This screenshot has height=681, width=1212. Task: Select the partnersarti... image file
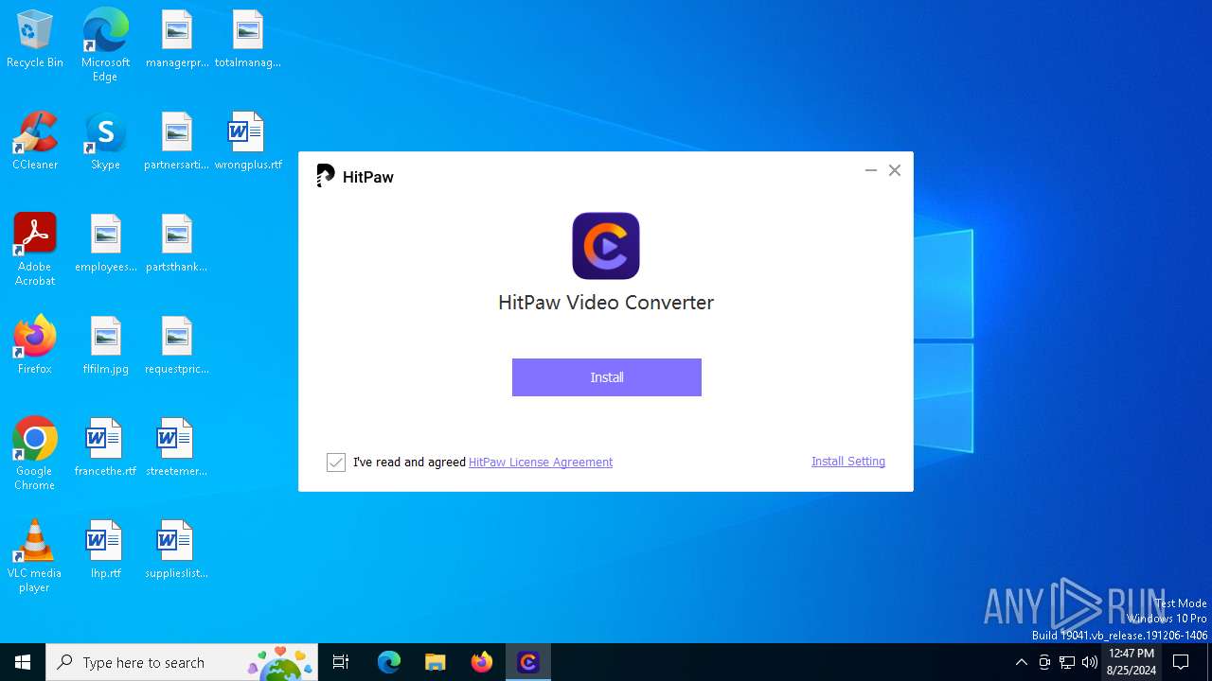[177, 142]
